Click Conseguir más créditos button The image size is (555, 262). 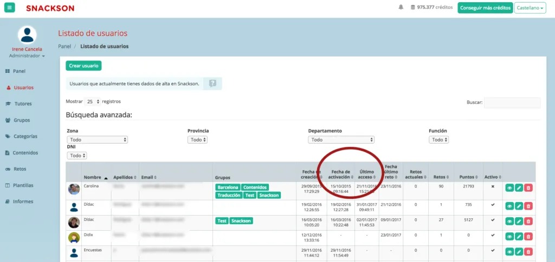tap(485, 8)
